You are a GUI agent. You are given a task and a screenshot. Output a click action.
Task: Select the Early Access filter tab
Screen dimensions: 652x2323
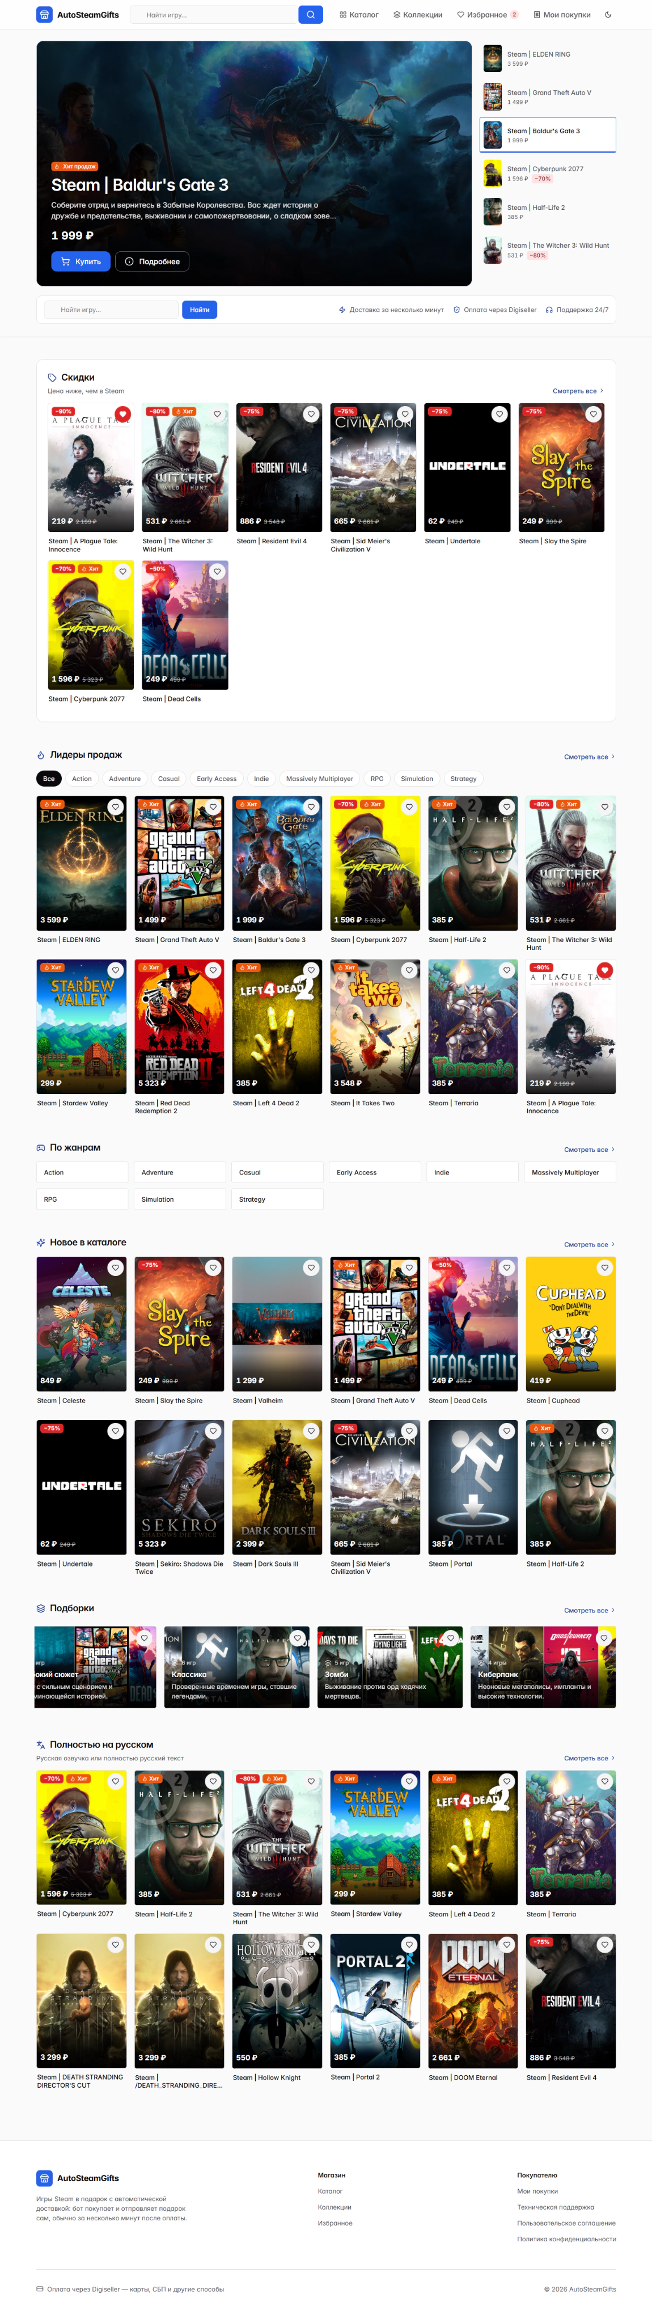(x=217, y=778)
